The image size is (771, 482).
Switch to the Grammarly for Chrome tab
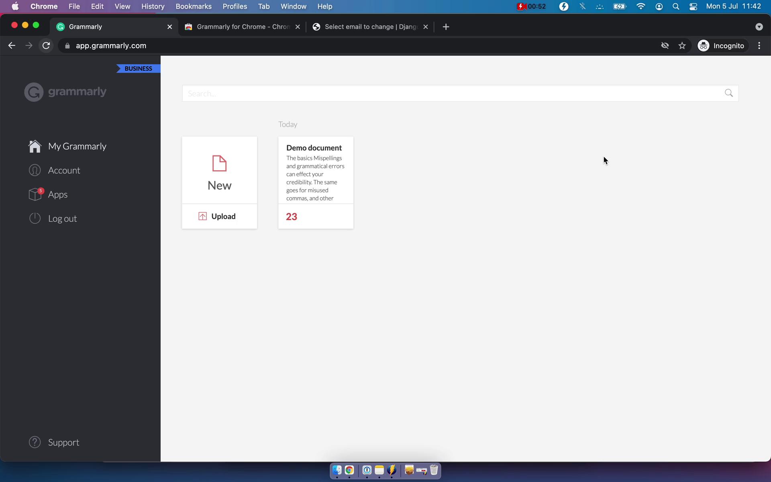click(x=242, y=27)
